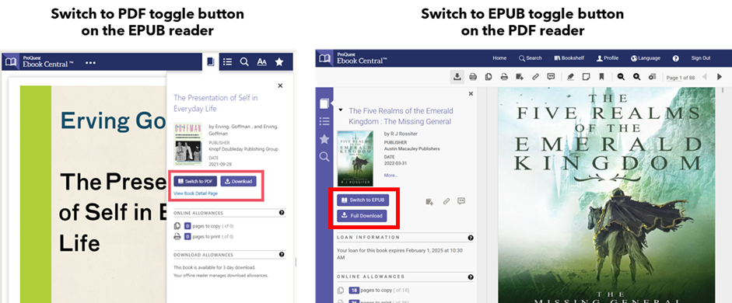Click help question mark in PDF reader navigation
Screen dimensions: 732x303
pyautogui.click(x=675, y=59)
